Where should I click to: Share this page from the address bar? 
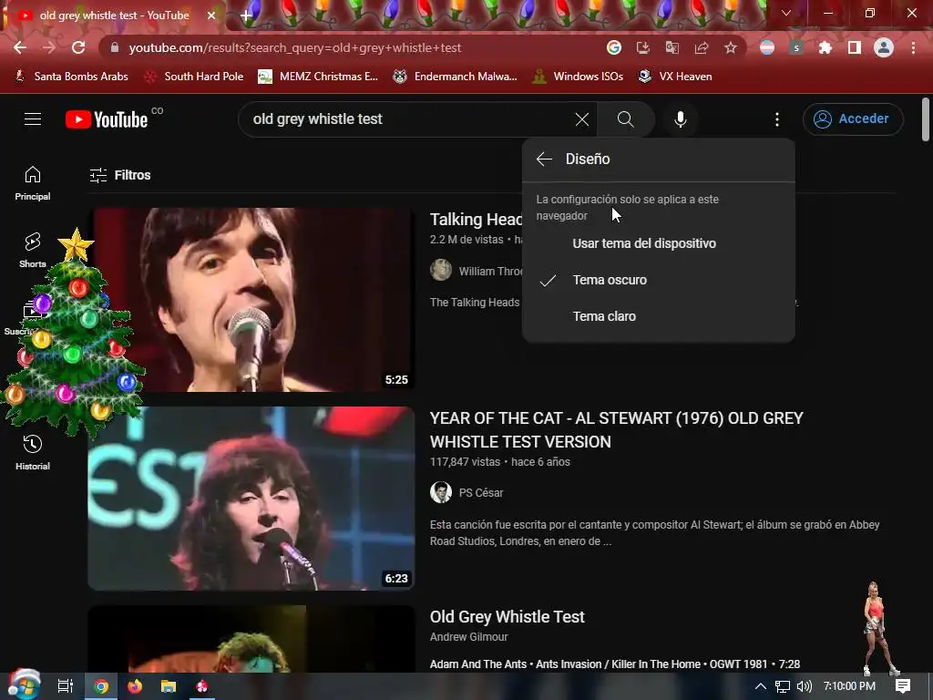(x=702, y=47)
